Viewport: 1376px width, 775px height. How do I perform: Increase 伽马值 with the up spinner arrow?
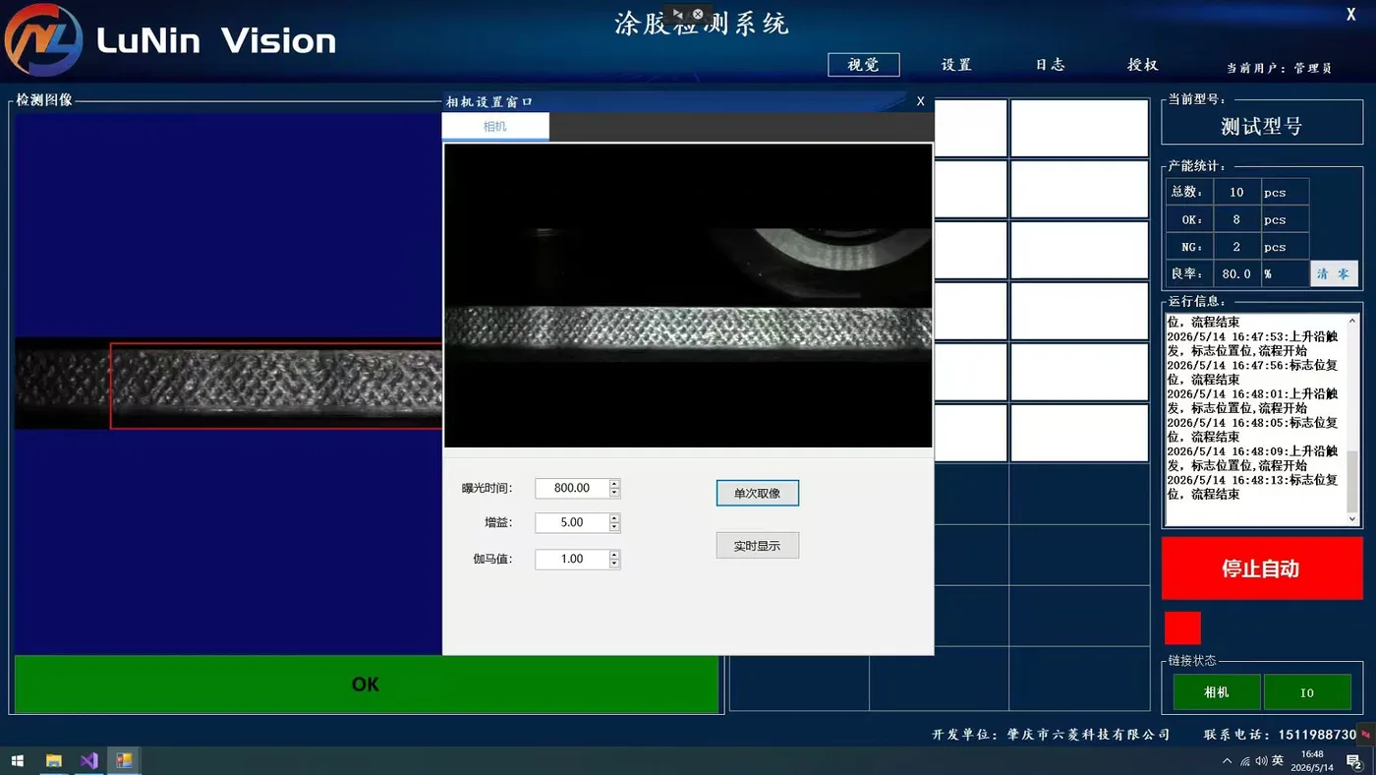click(614, 555)
